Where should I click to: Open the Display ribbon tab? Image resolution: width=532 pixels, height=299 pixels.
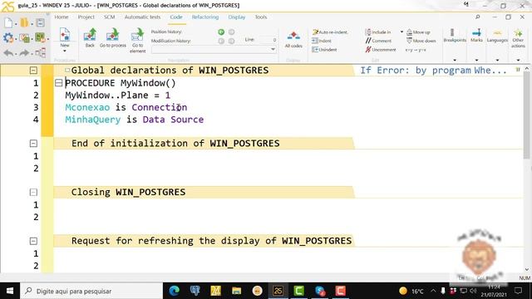[236, 17]
